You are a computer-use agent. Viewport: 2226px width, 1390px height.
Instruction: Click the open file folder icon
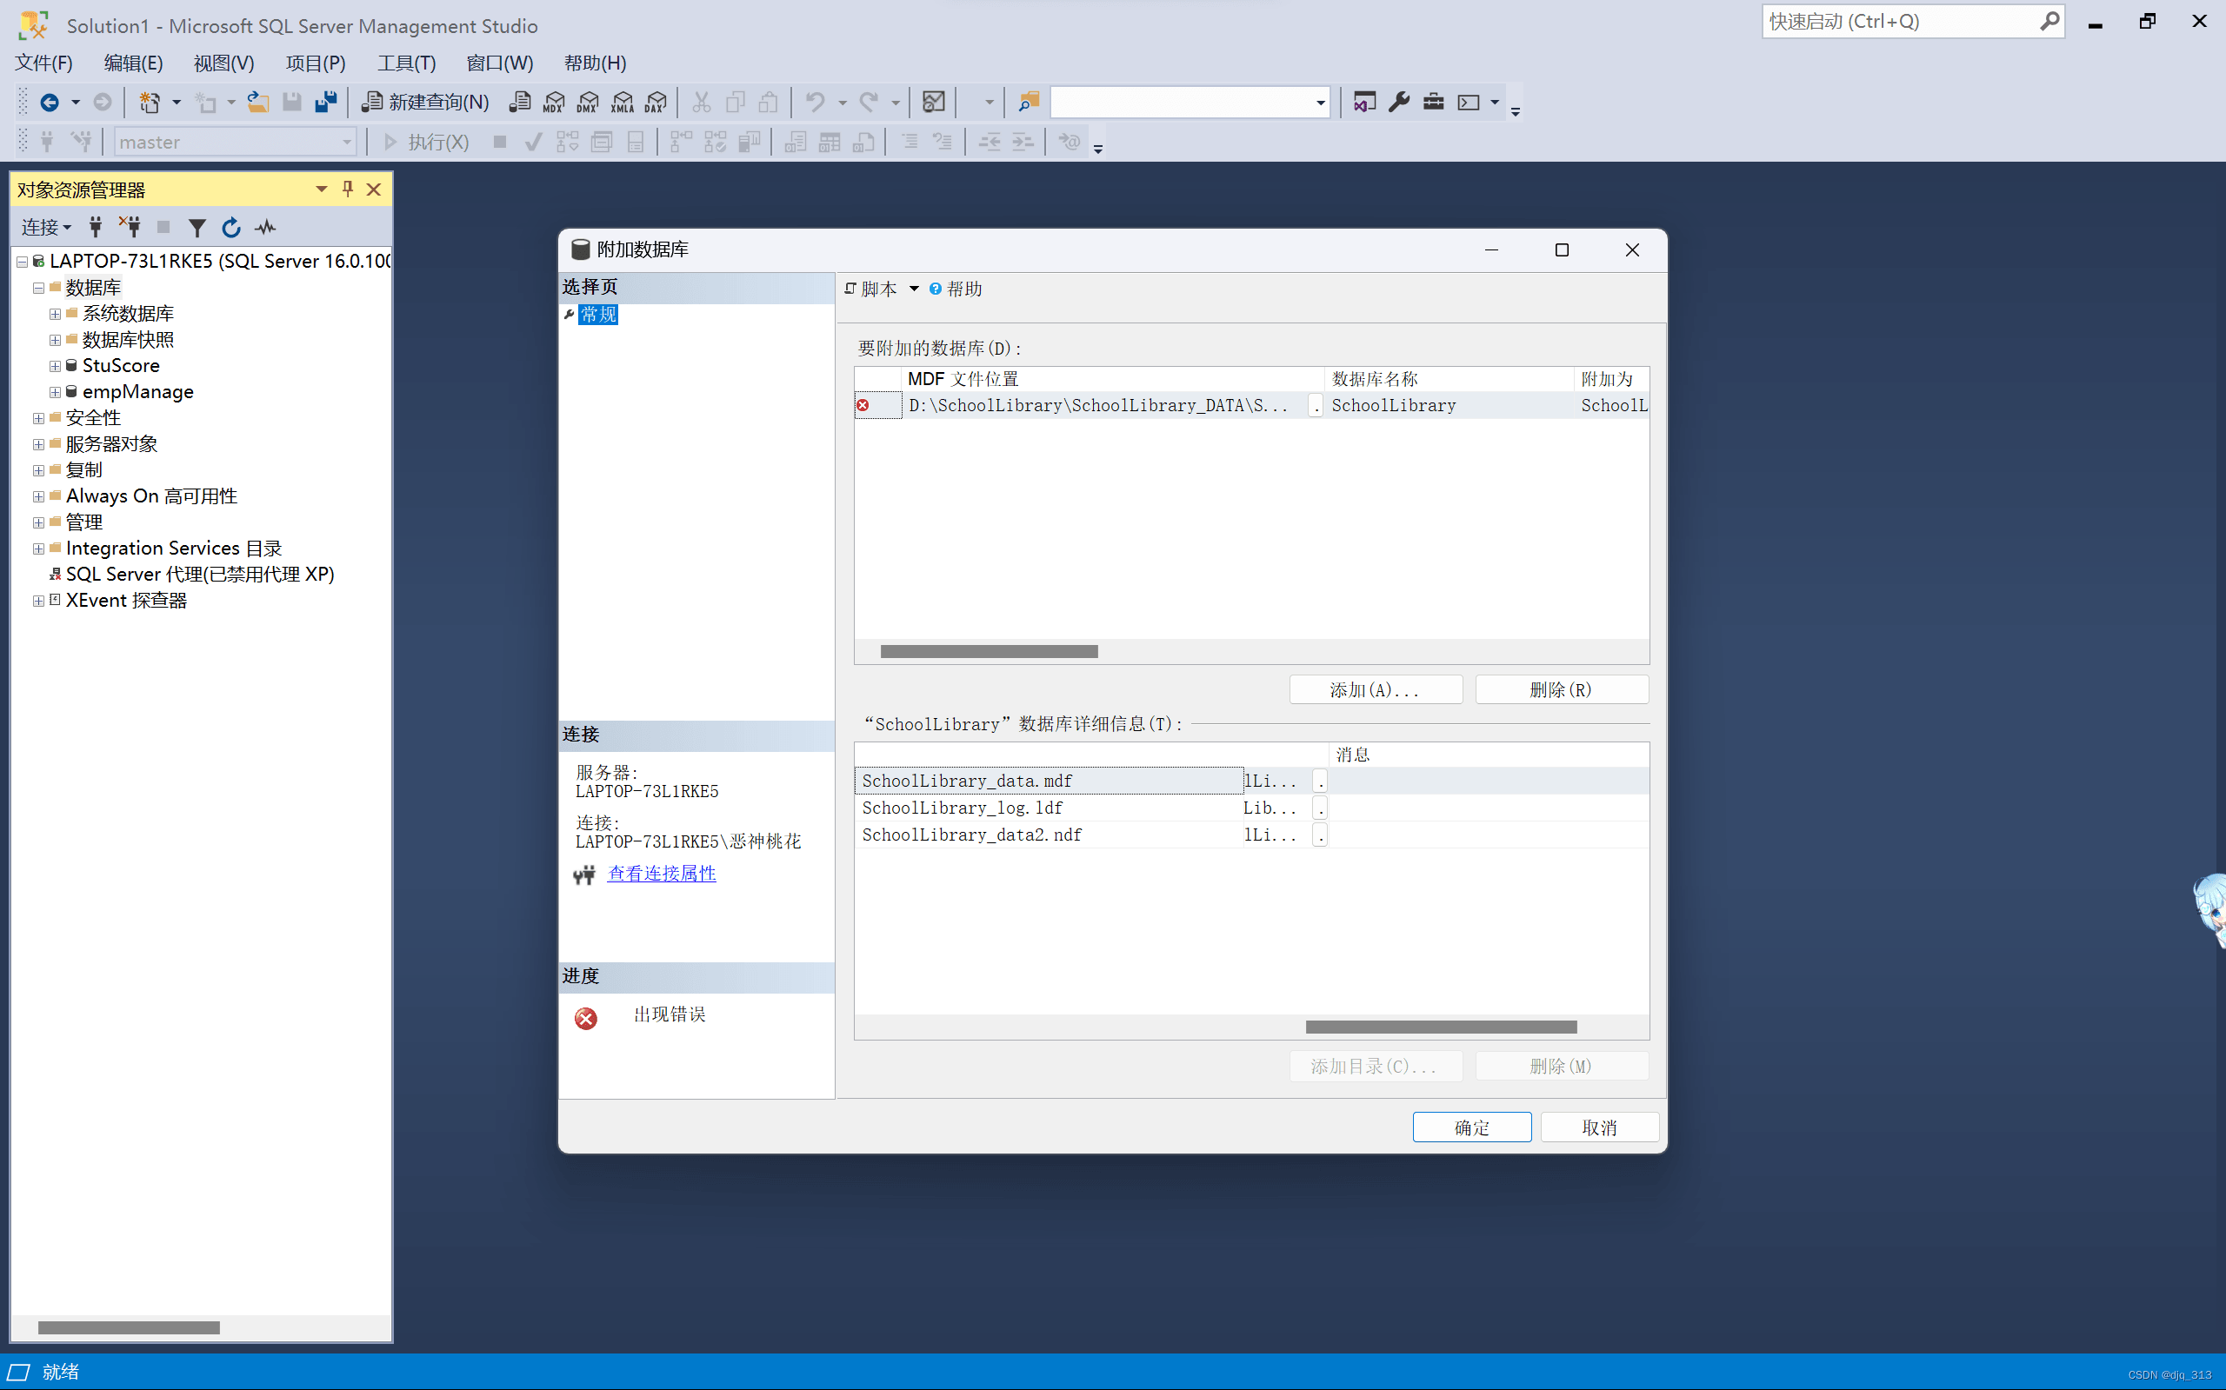pyautogui.click(x=258, y=102)
